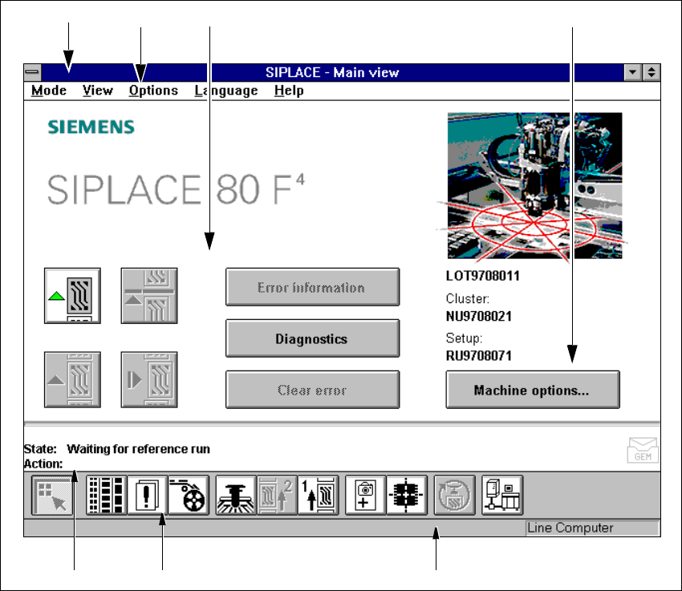
Task: Open the Help menu
Action: coord(289,91)
